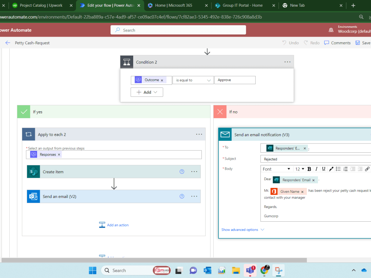
Task: Remove the Outcome token
Action: pos(162,80)
